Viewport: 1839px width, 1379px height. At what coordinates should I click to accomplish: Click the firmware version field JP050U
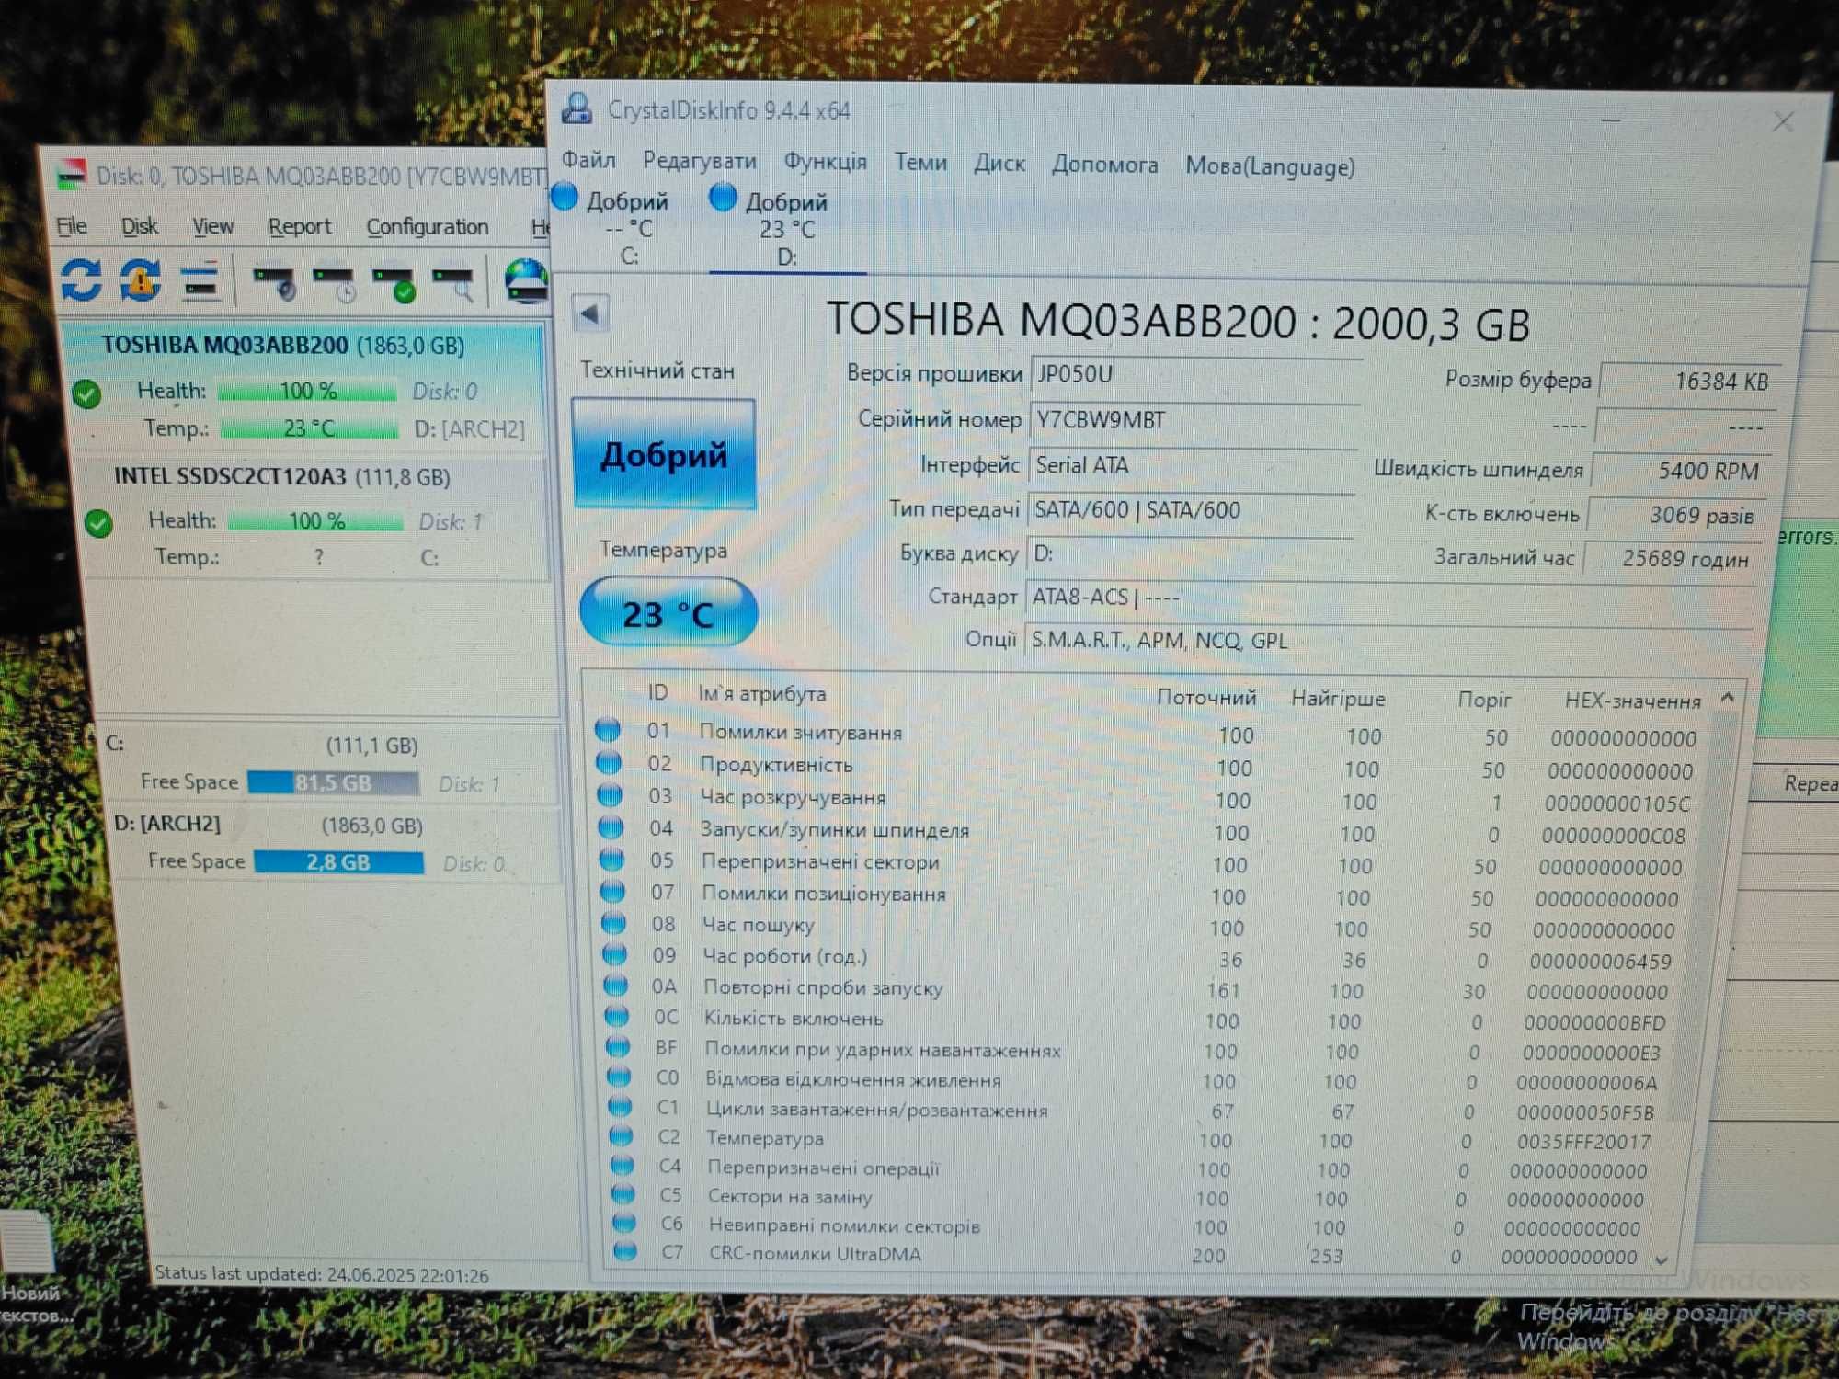(x=1196, y=374)
